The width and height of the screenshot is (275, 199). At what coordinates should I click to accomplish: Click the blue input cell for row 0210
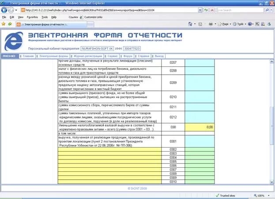[x=200, y=97]
